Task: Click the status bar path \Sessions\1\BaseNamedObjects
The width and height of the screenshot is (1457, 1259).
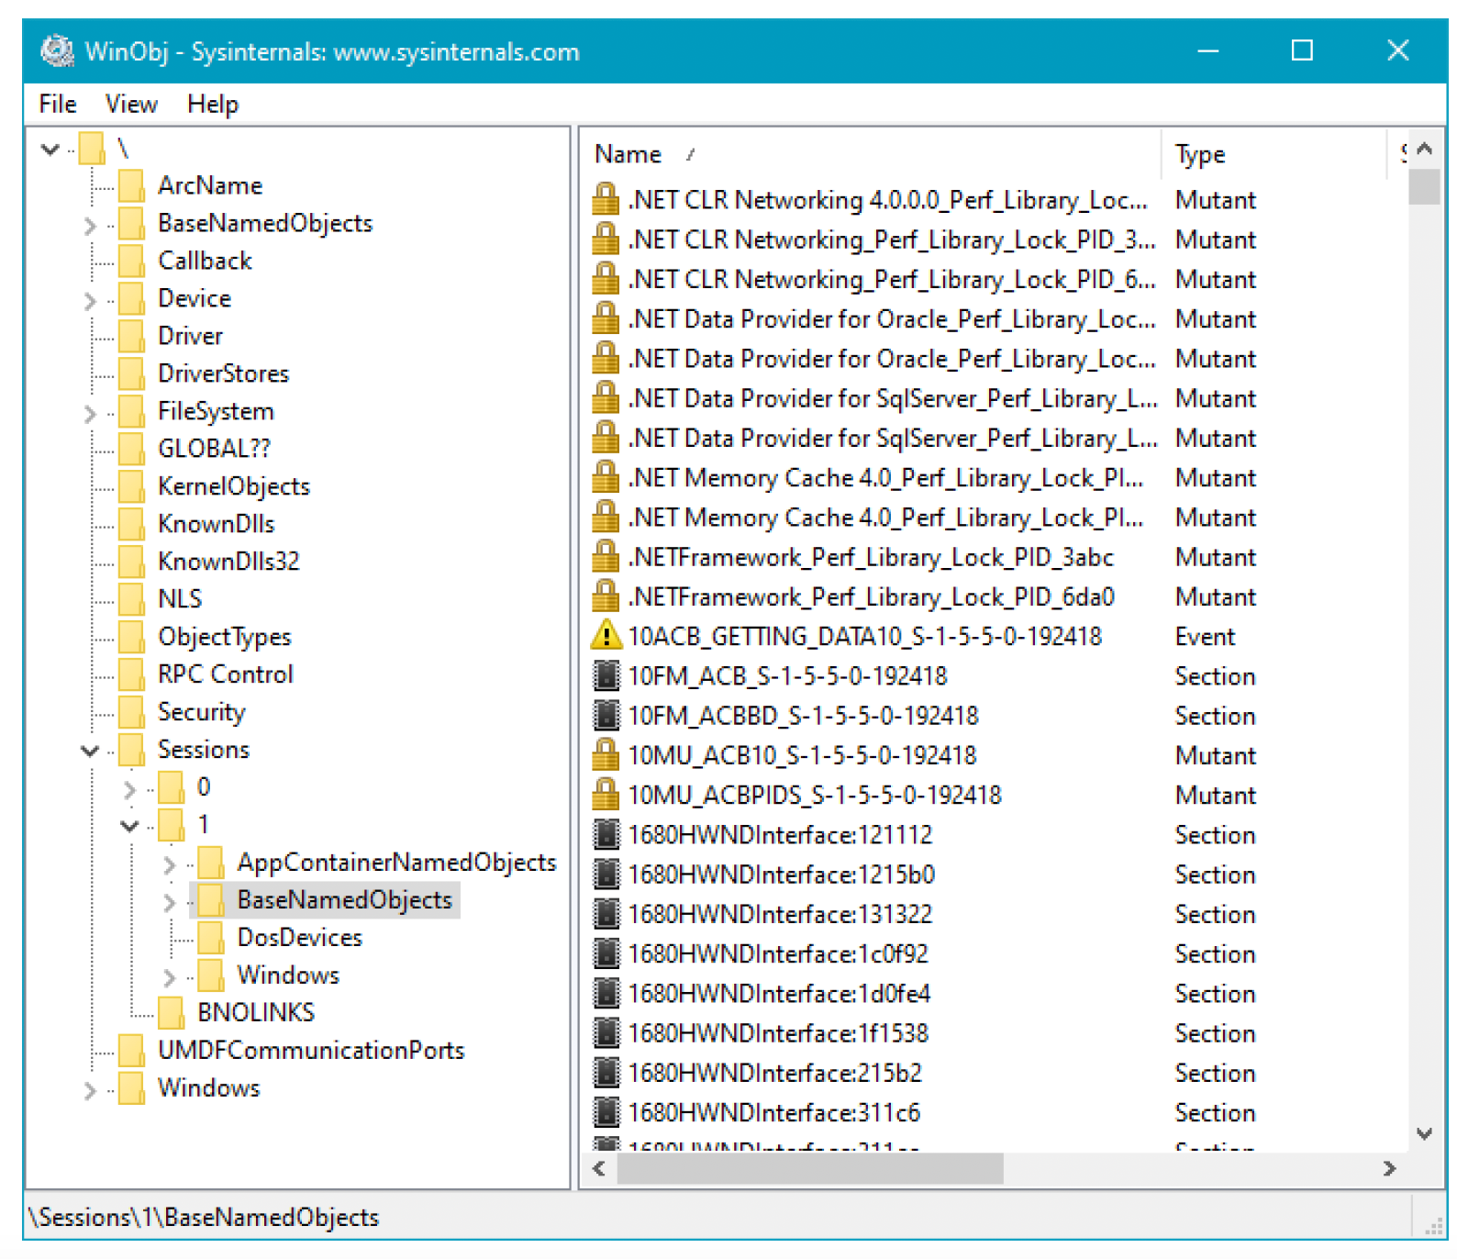Action: 204,1217
